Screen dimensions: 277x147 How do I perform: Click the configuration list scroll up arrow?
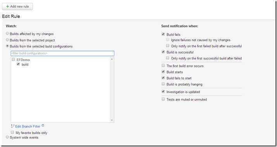point(112,59)
